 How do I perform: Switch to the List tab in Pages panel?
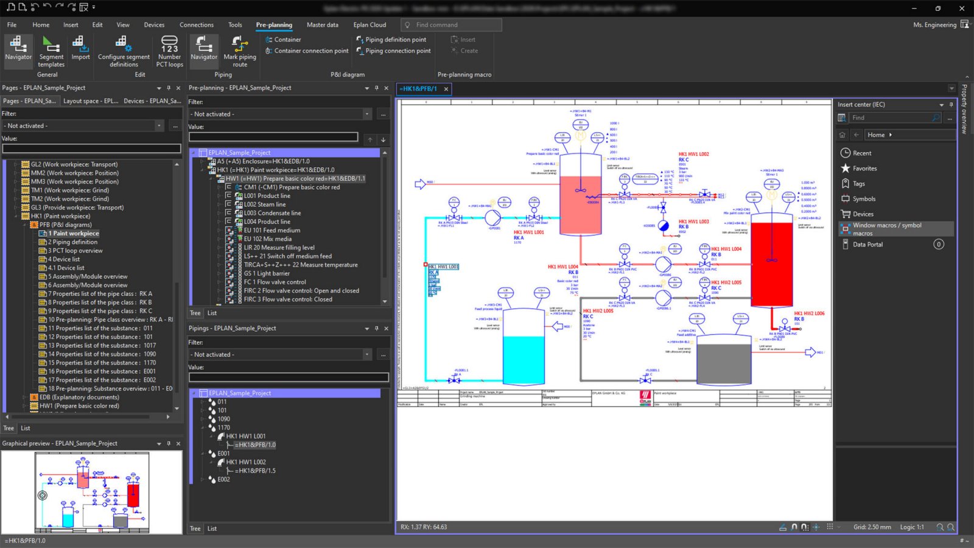pos(25,428)
